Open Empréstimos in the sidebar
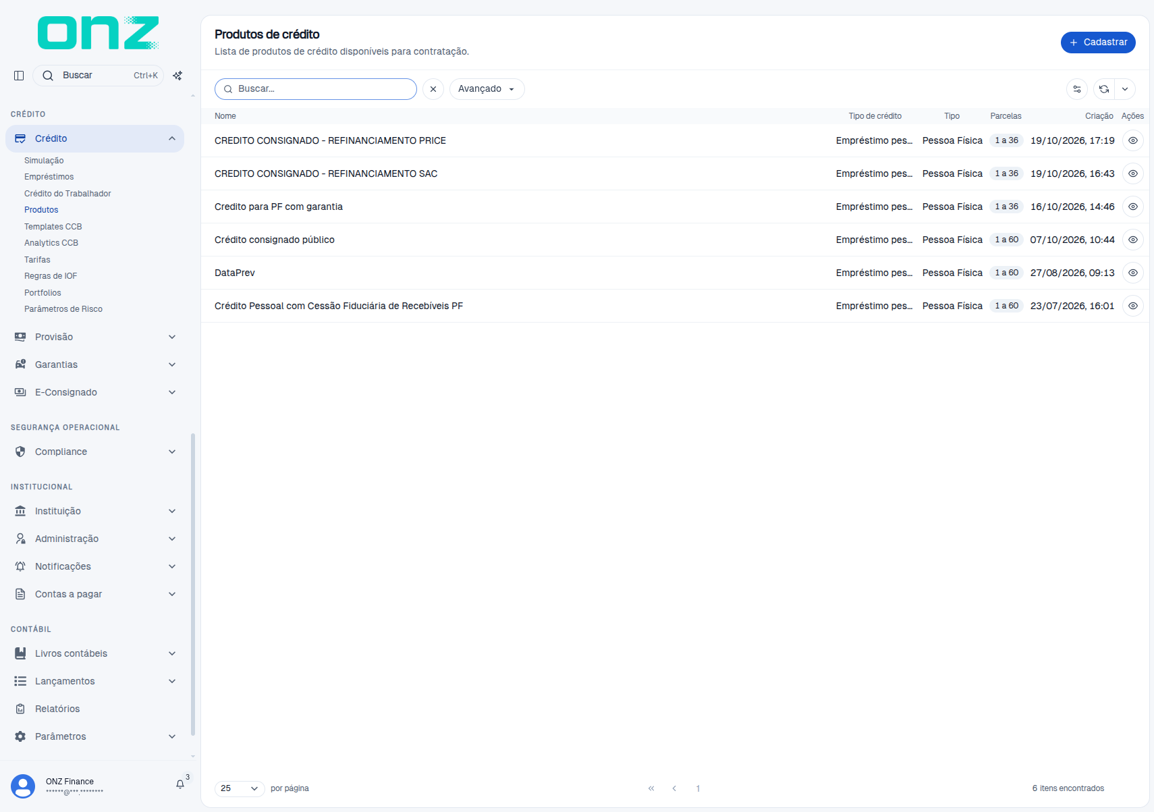The height and width of the screenshot is (812, 1154). pyautogui.click(x=49, y=177)
